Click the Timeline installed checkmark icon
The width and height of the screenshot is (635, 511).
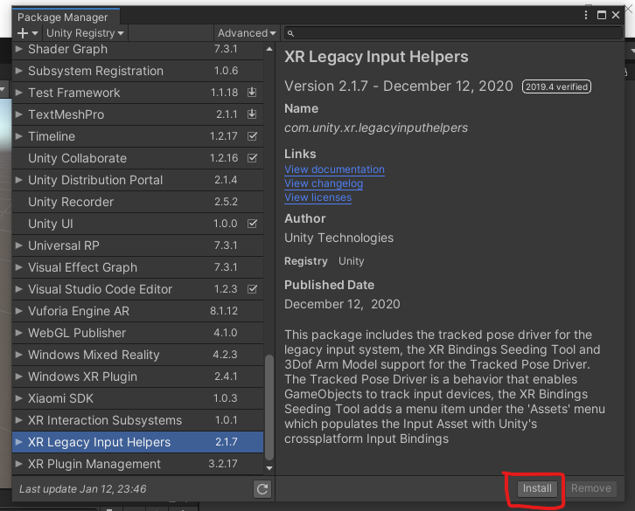(252, 136)
